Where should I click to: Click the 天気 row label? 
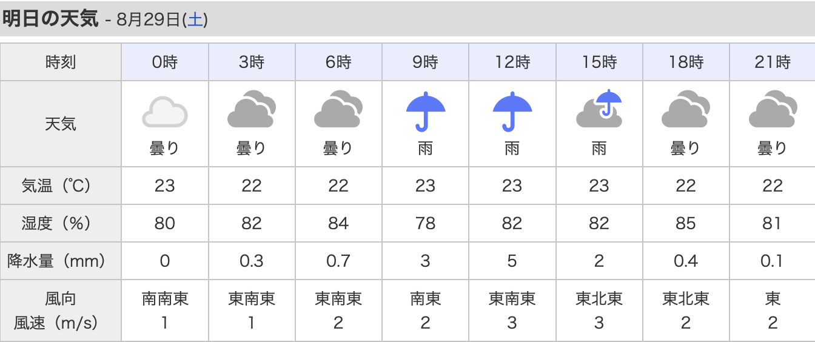[61, 124]
